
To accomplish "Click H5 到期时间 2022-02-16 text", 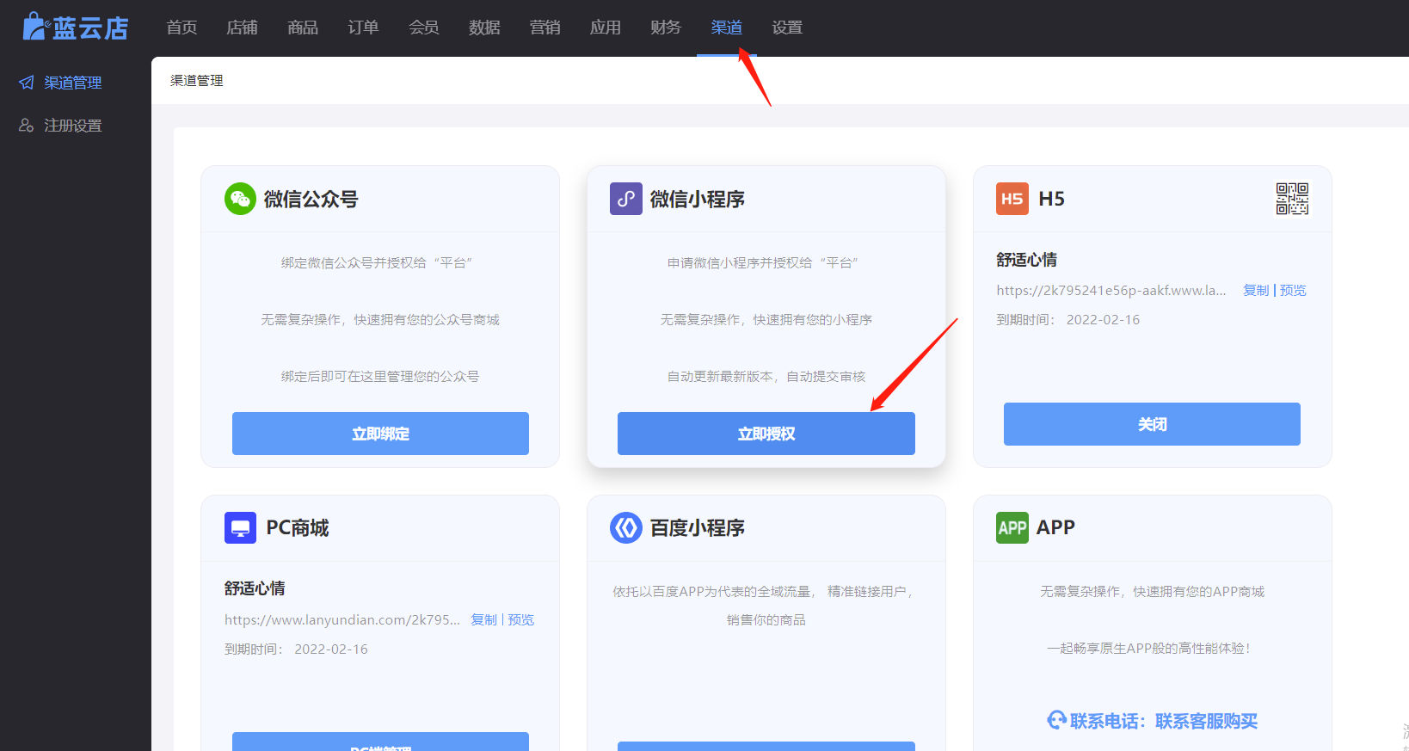I will [1068, 320].
